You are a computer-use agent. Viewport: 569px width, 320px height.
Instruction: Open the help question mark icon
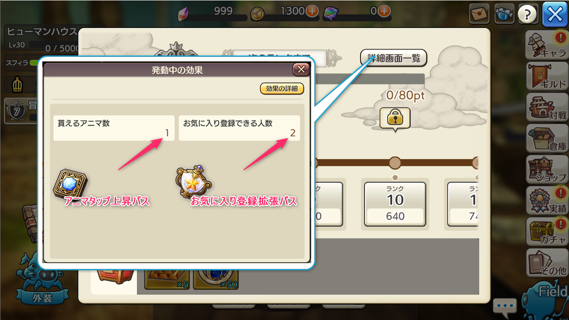tap(528, 14)
